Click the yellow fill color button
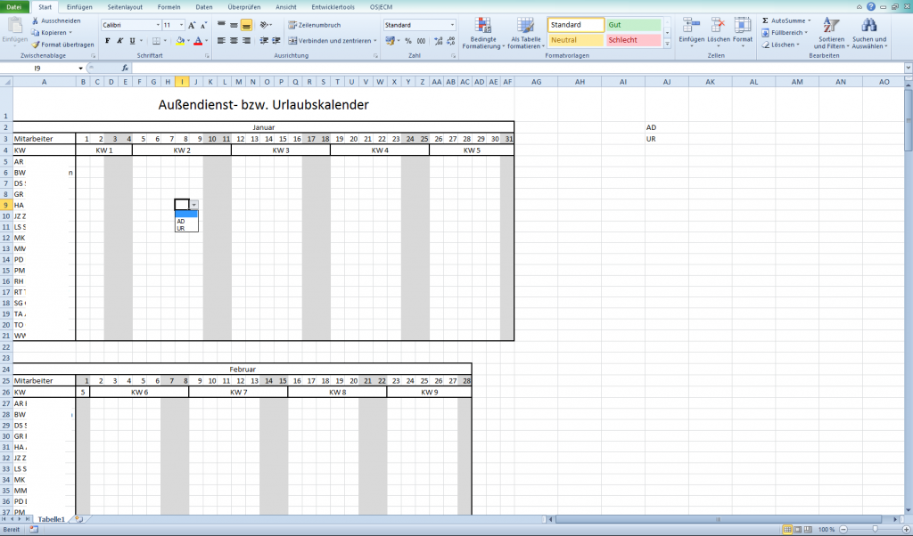913x536 pixels. [181, 41]
